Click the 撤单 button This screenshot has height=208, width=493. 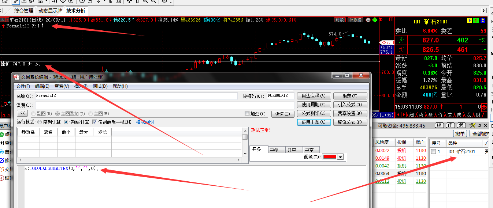point(460,133)
